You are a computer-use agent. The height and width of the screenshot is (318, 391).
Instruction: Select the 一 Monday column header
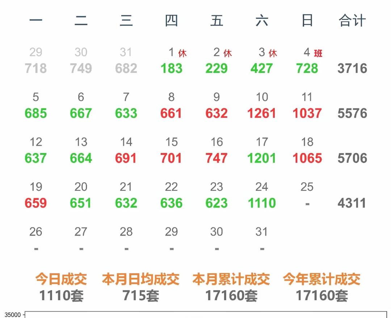35,20
